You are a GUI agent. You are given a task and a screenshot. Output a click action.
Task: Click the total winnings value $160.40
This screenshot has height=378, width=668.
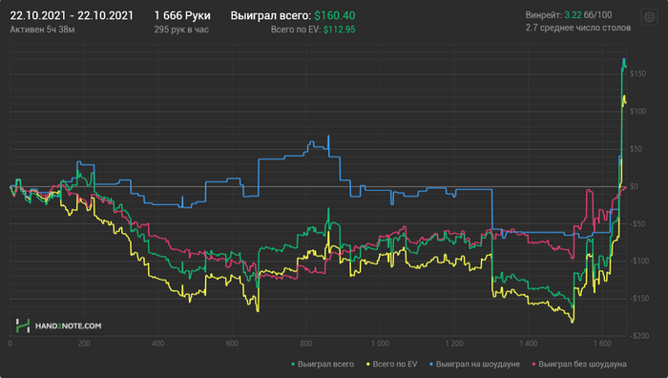[335, 16]
